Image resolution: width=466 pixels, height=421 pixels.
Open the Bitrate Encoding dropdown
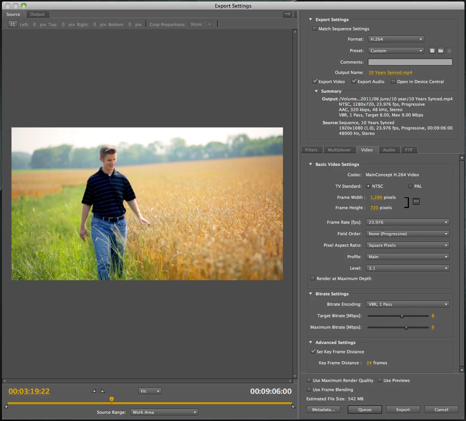coord(407,304)
